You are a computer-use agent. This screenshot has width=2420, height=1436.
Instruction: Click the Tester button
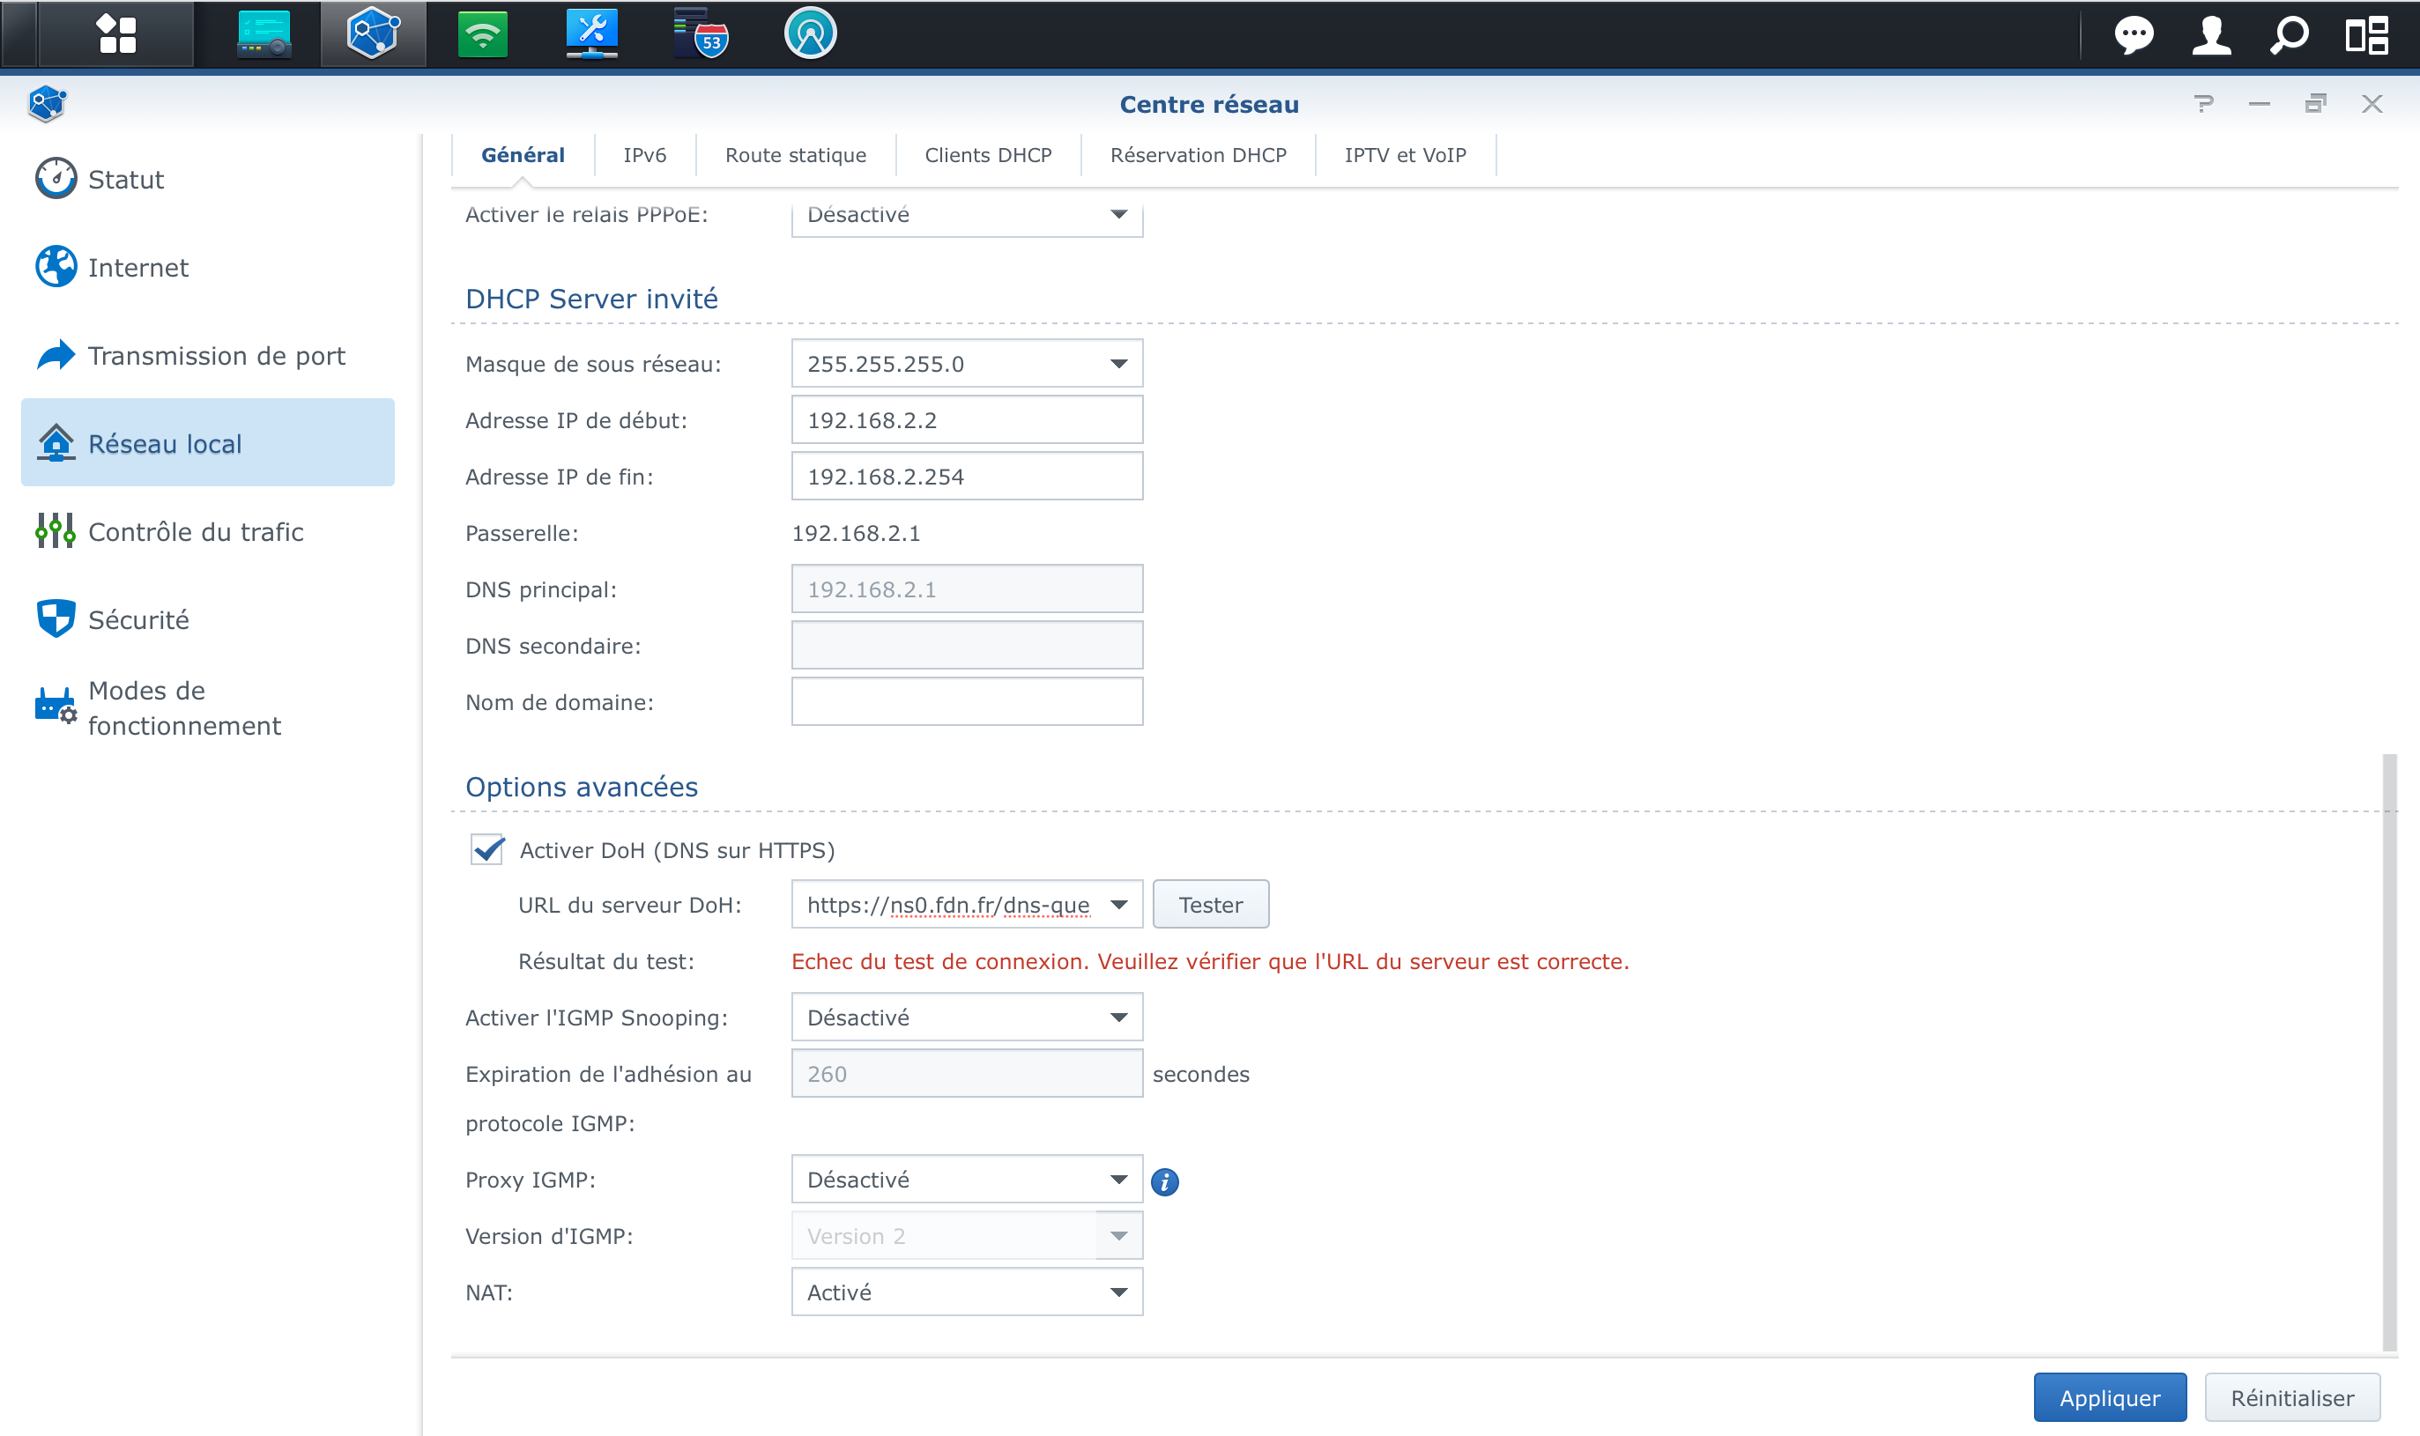pyautogui.click(x=1210, y=905)
